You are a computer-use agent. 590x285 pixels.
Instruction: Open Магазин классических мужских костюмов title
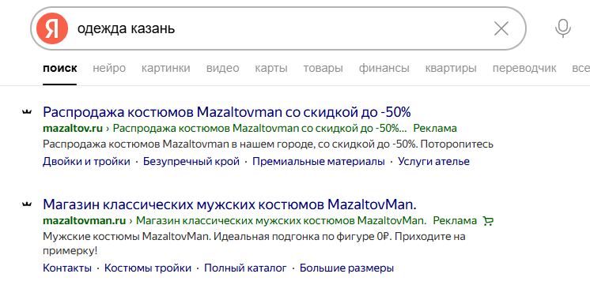[230, 204]
